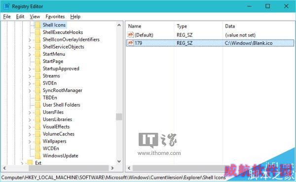Open the Help menu

(75, 17)
